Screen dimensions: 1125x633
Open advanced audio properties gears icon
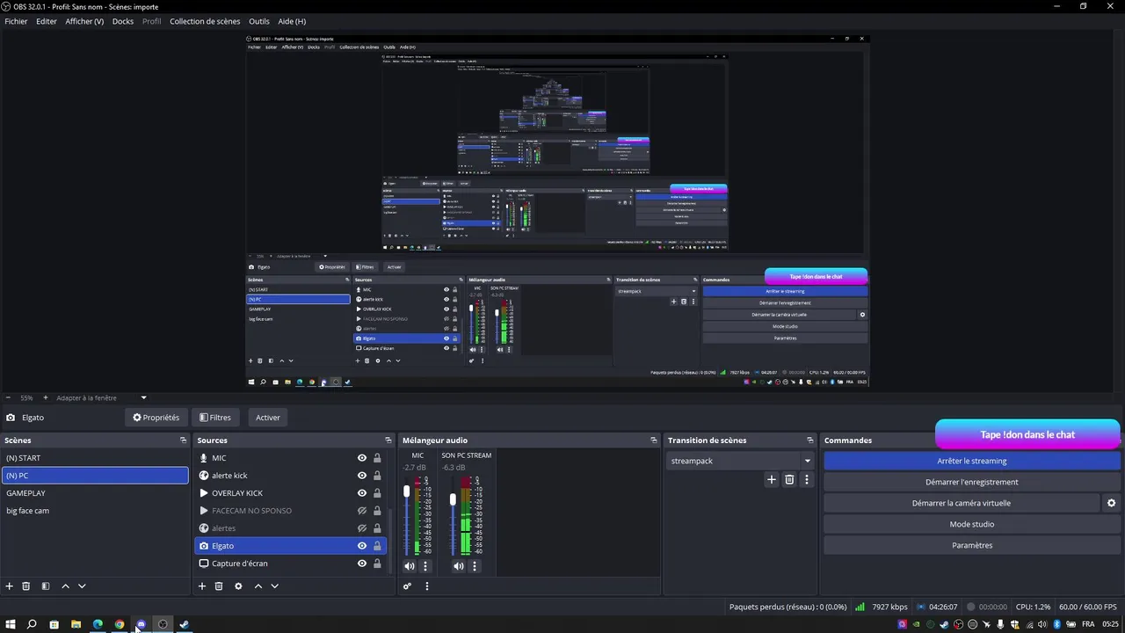tap(407, 586)
